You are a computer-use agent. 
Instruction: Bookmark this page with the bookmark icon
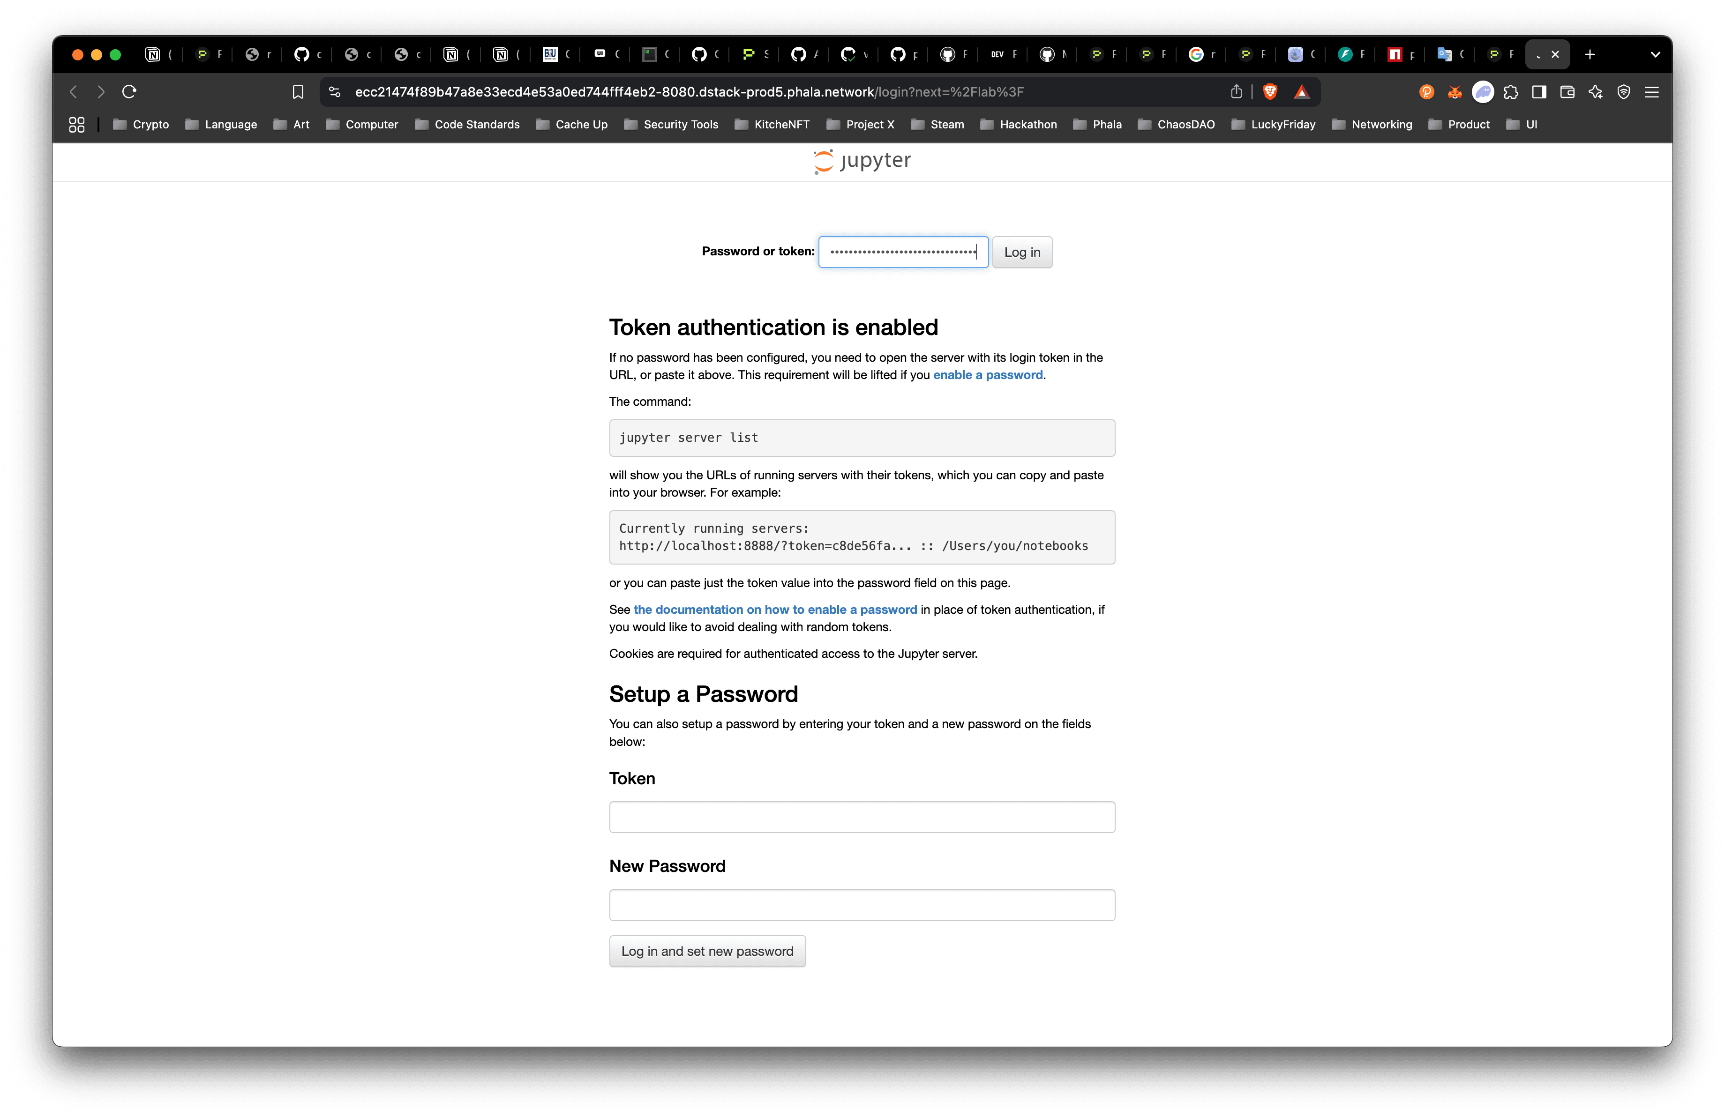pyautogui.click(x=298, y=92)
